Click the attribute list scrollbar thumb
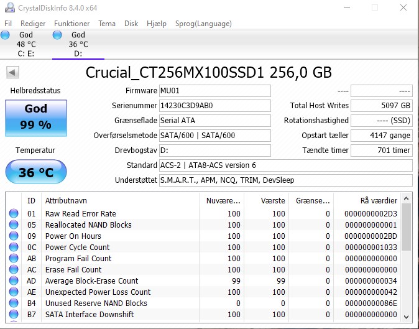 coord(406,227)
